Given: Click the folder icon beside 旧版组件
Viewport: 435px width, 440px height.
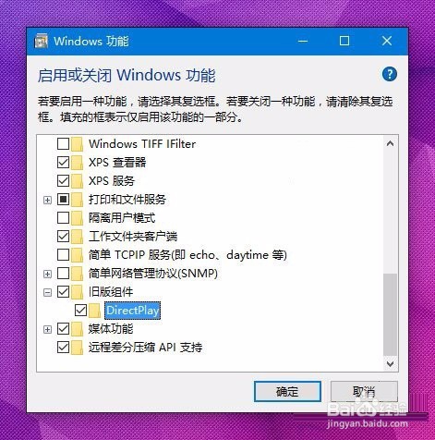Looking at the screenshot, I should 77,292.
